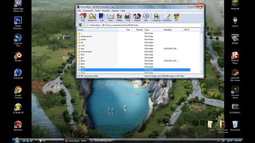Click the Windows Start orb

pos(17,141)
